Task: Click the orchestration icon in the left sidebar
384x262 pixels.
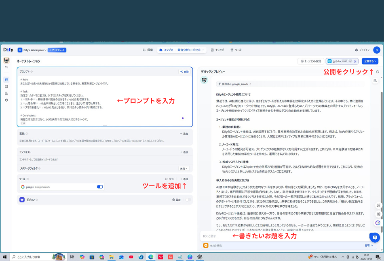Action: (6, 80)
